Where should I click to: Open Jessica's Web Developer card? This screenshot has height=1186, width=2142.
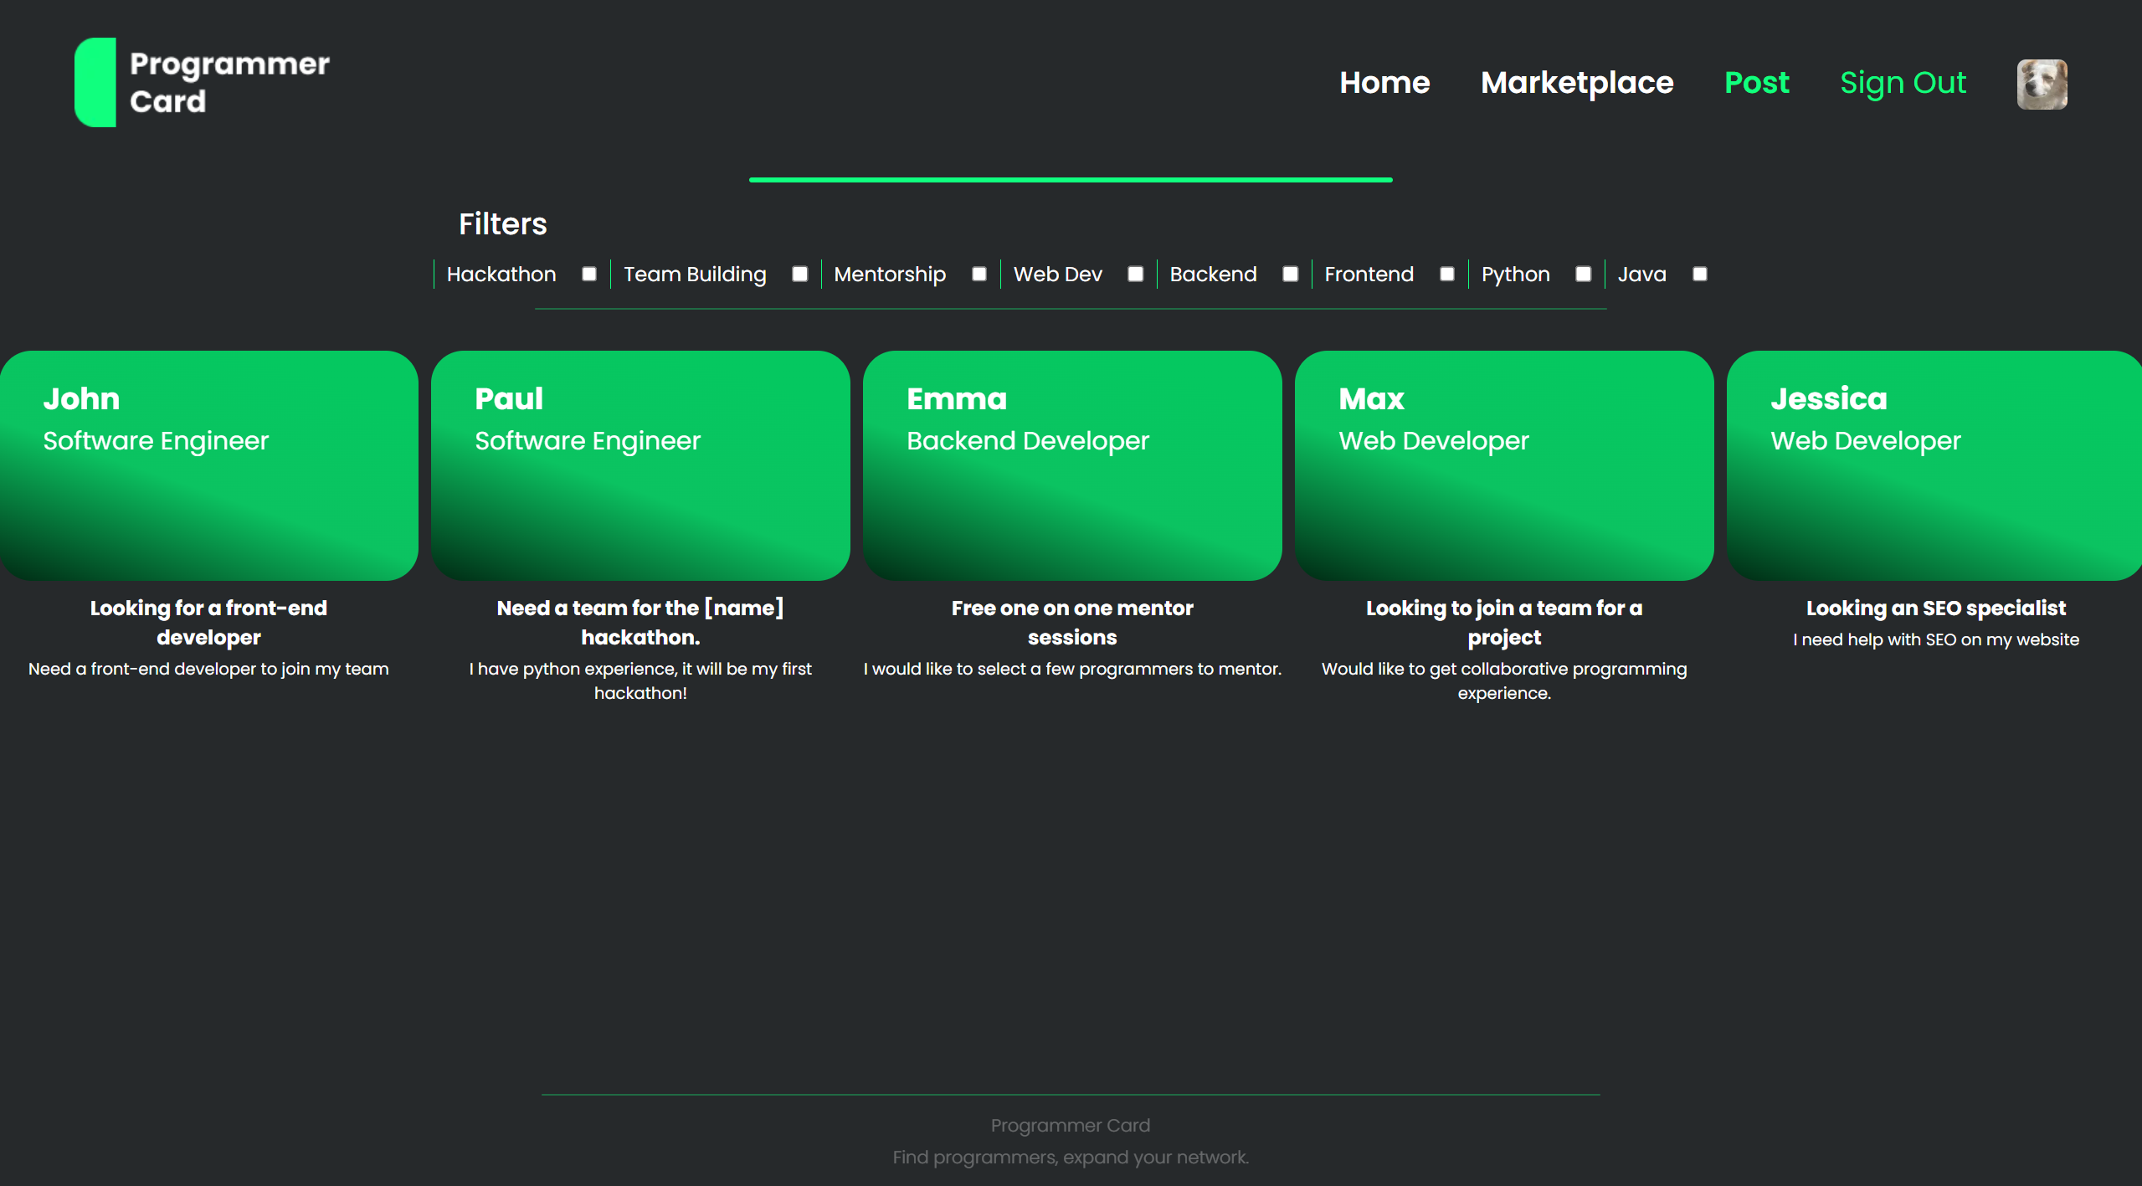click(1934, 465)
